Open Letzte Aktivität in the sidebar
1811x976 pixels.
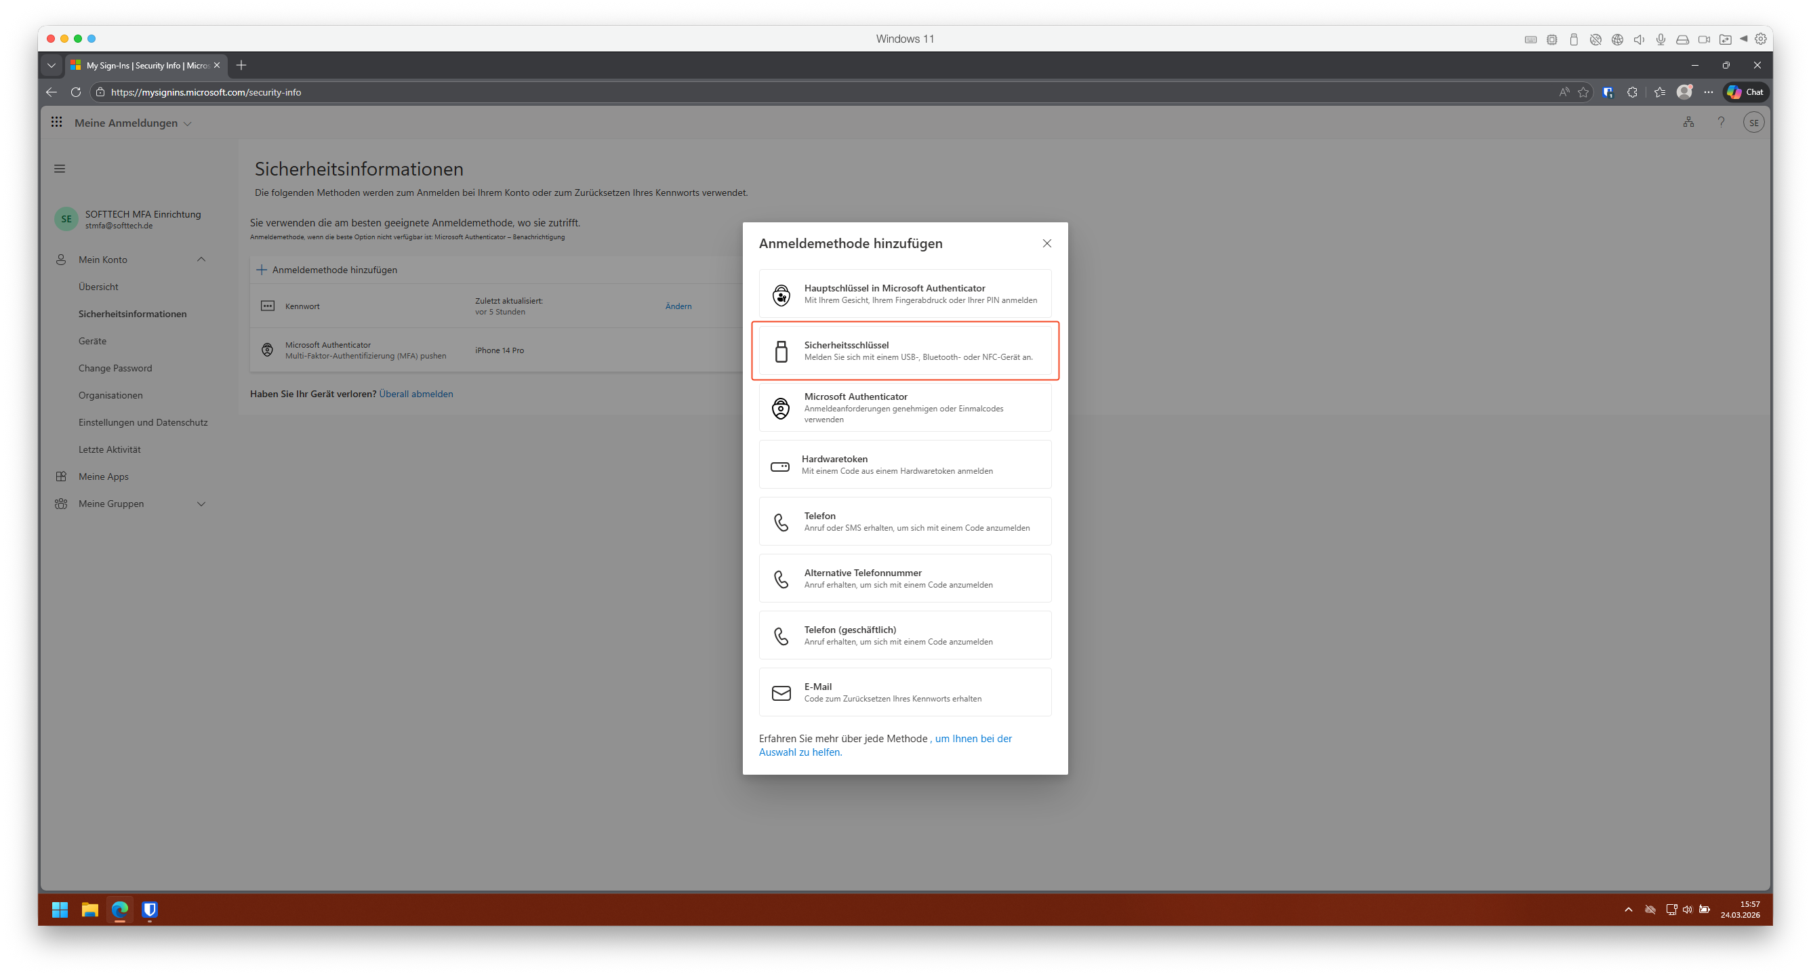pos(110,450)
